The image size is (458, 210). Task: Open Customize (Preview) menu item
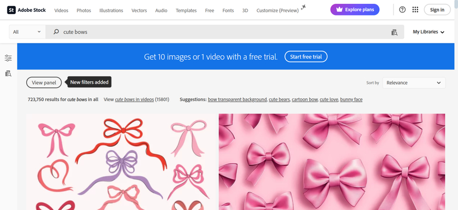277,11
